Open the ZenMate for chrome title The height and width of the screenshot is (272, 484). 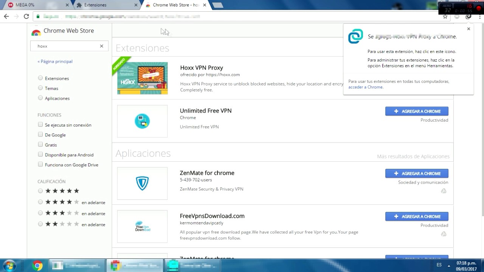tap(207, 173)
